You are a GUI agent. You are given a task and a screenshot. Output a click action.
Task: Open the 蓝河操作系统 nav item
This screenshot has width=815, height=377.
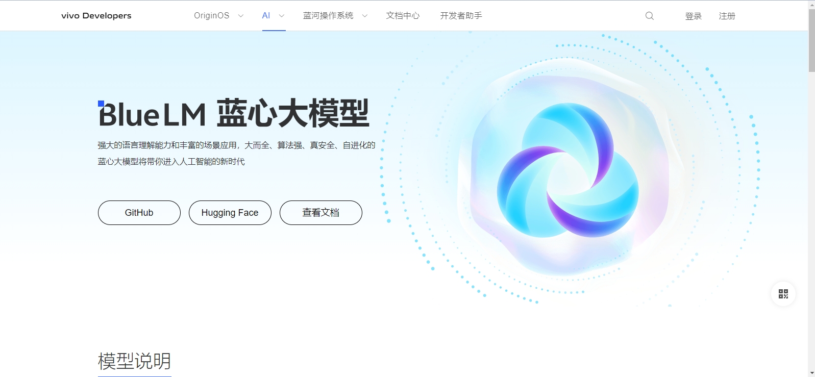[328, 16]
